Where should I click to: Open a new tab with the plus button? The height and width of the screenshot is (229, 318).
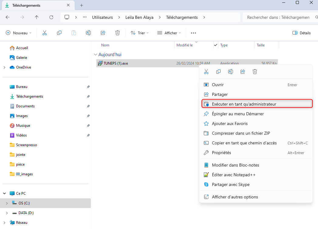82,5
